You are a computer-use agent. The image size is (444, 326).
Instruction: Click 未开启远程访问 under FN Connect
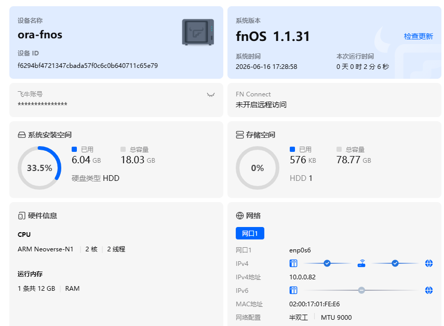point(261,105)
